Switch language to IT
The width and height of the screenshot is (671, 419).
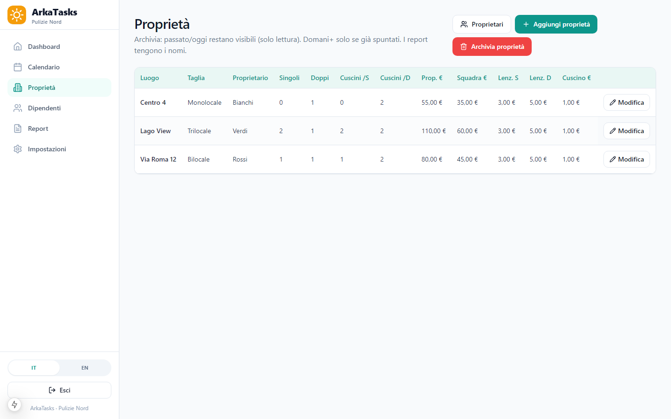point(34,368)
